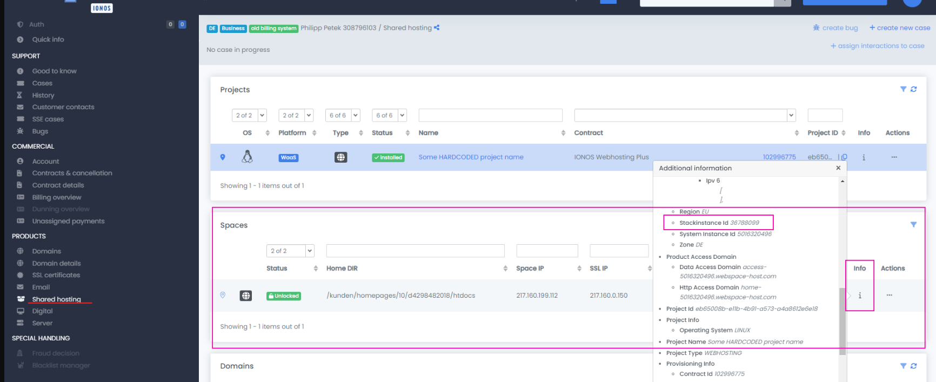Viewport: 936px width, 382px height.
Task: Open Actions menu for the space row
Action: [x=889, y=295]
